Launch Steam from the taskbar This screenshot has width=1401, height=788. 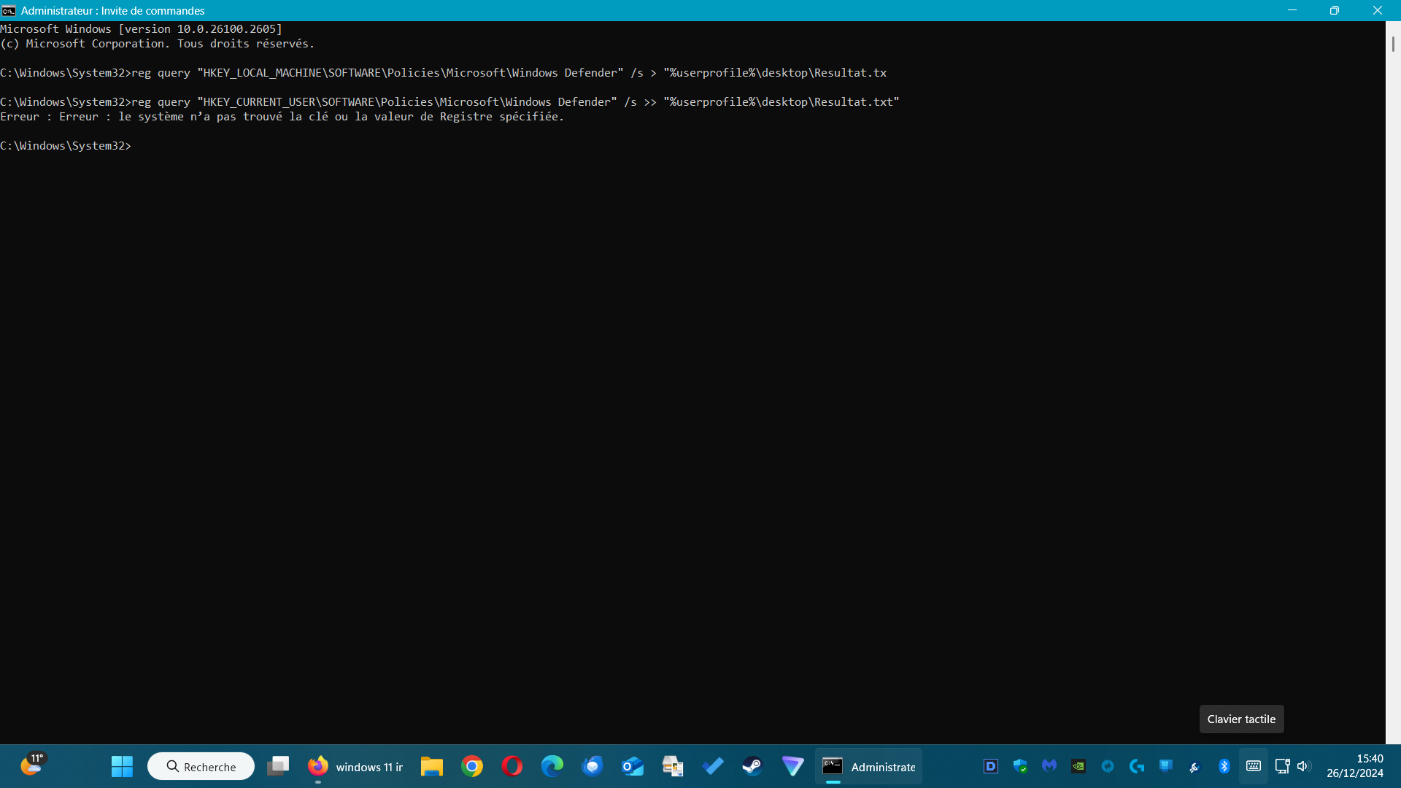point(752,766)
